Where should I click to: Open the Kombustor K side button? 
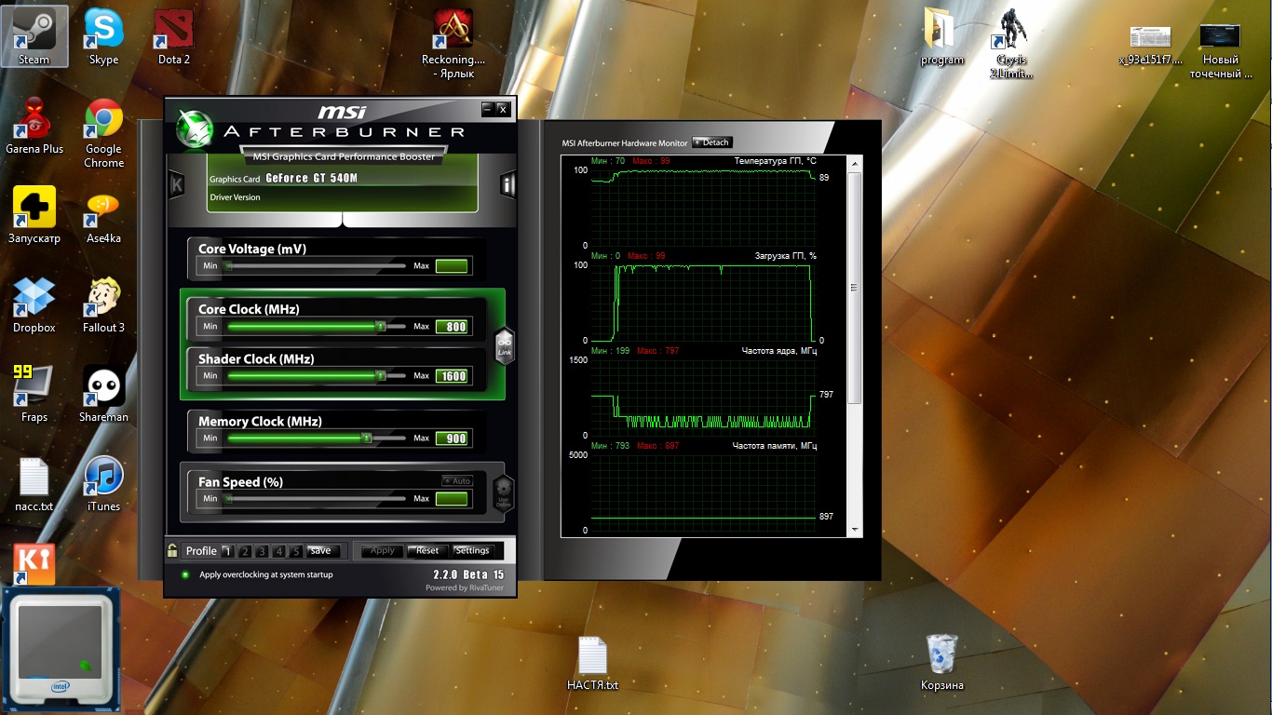(175, 184)
